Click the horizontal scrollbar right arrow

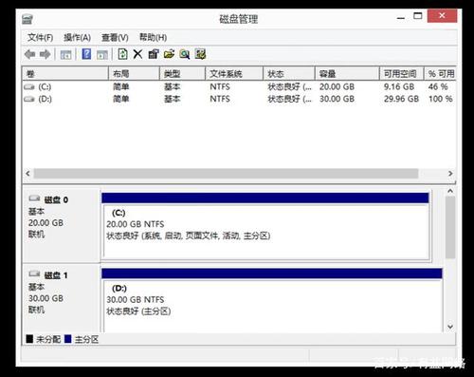pyautogui.click(x=450, y=174)
